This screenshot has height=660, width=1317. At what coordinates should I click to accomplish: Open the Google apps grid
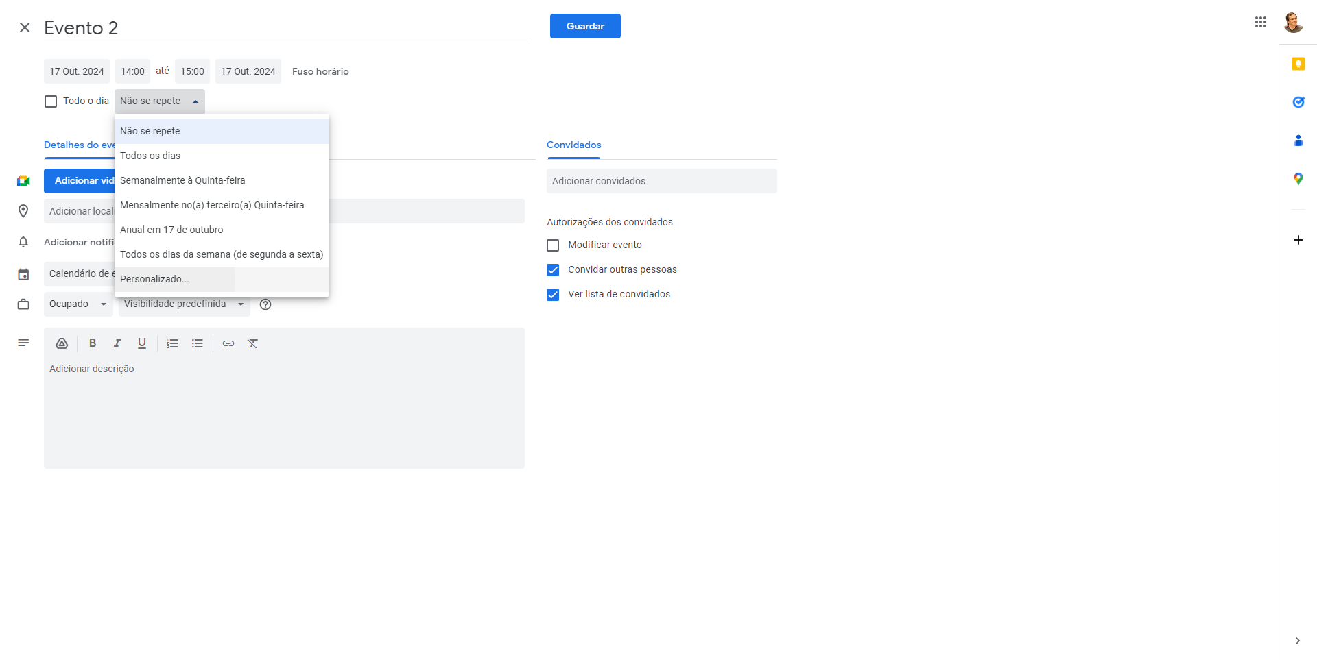point(1261,22)
